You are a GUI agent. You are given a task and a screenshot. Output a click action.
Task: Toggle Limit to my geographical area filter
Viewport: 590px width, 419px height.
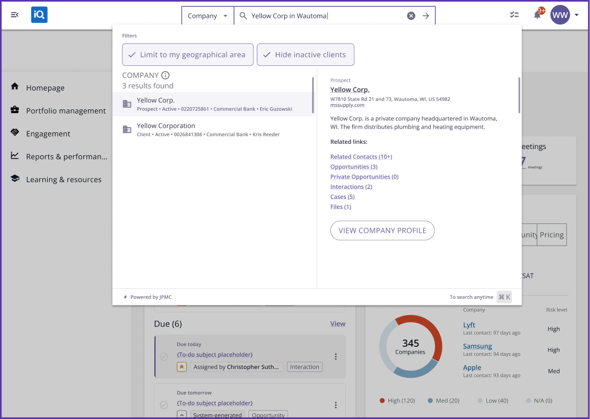pos(187,54)
